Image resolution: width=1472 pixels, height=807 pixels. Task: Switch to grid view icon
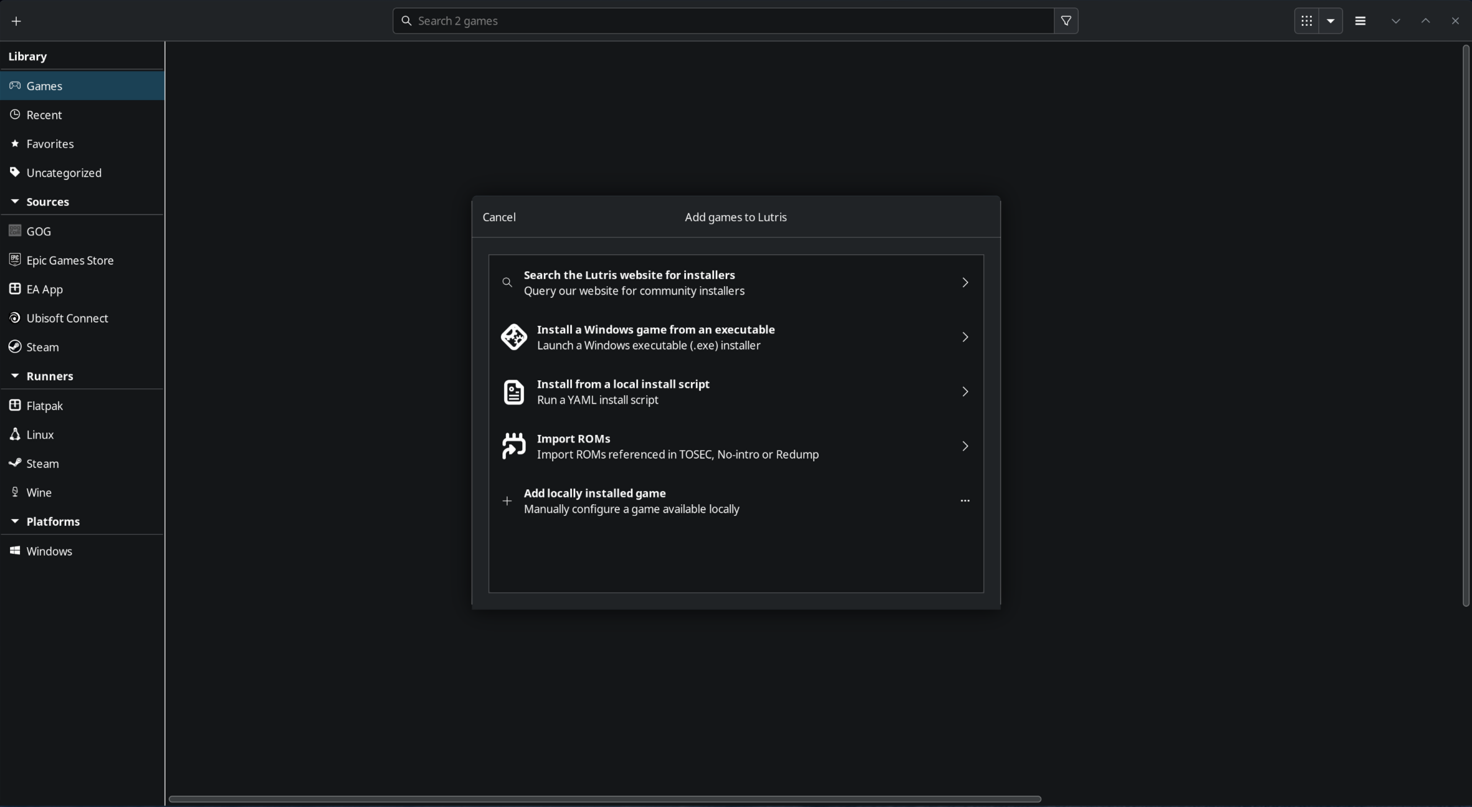(1306, 21)
